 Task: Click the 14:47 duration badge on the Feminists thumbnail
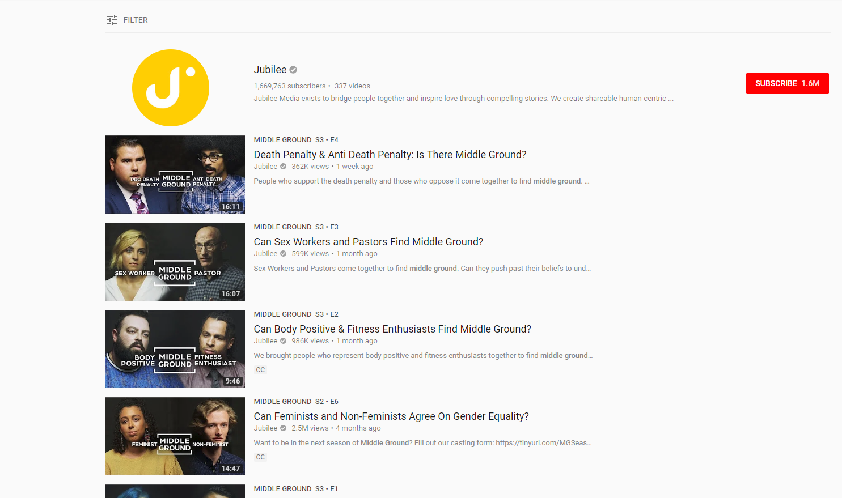231,469
